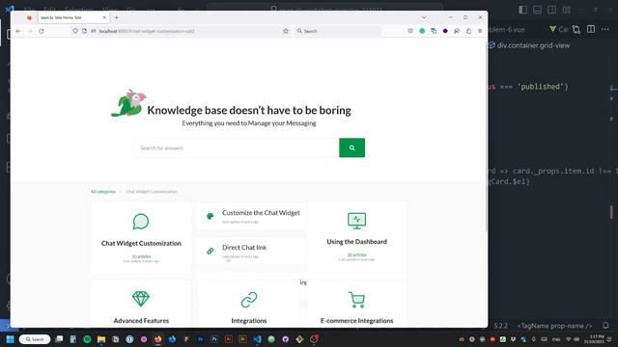Click the shopping cart icon
Screen dimensions: 618x347
pos(356,300)
